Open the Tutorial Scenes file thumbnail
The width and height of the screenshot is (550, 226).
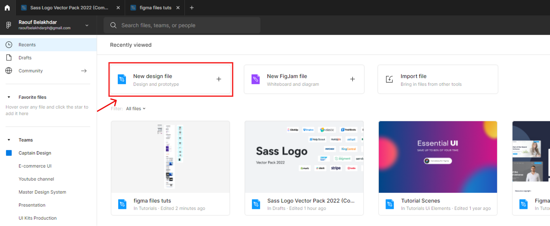coord(438,157)
